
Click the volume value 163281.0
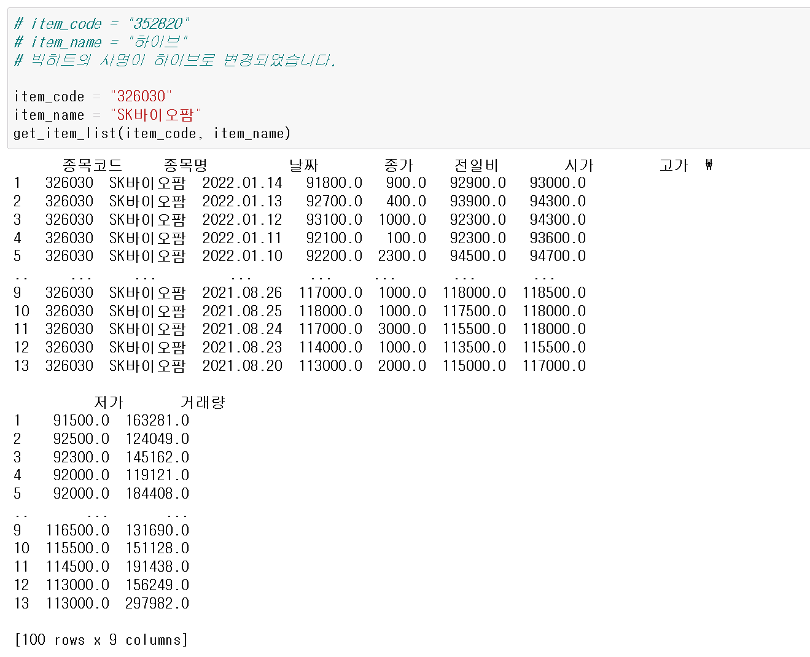pyautogui.click(x=157, y=421)
